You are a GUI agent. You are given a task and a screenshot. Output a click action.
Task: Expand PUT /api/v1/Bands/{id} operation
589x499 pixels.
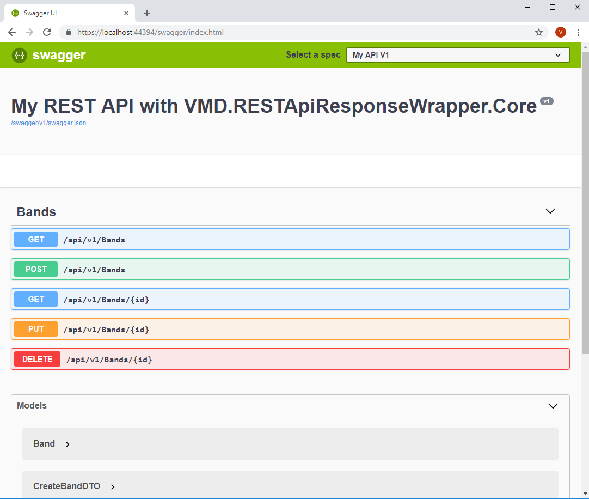point(290,329)
